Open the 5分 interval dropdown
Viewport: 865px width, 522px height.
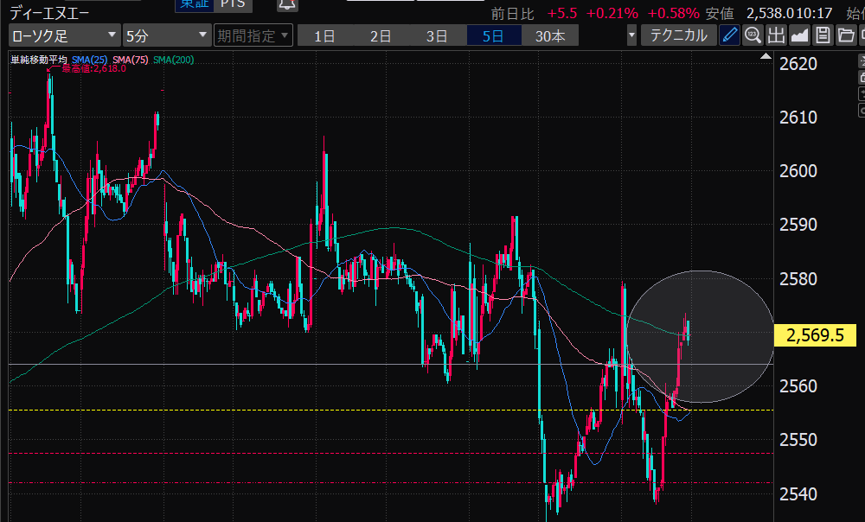pyautogui.click(x=166, y=35)
